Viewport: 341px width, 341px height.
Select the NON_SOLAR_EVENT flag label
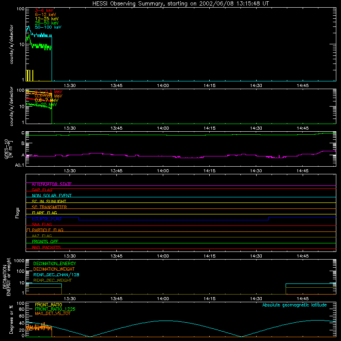point(52,196)
